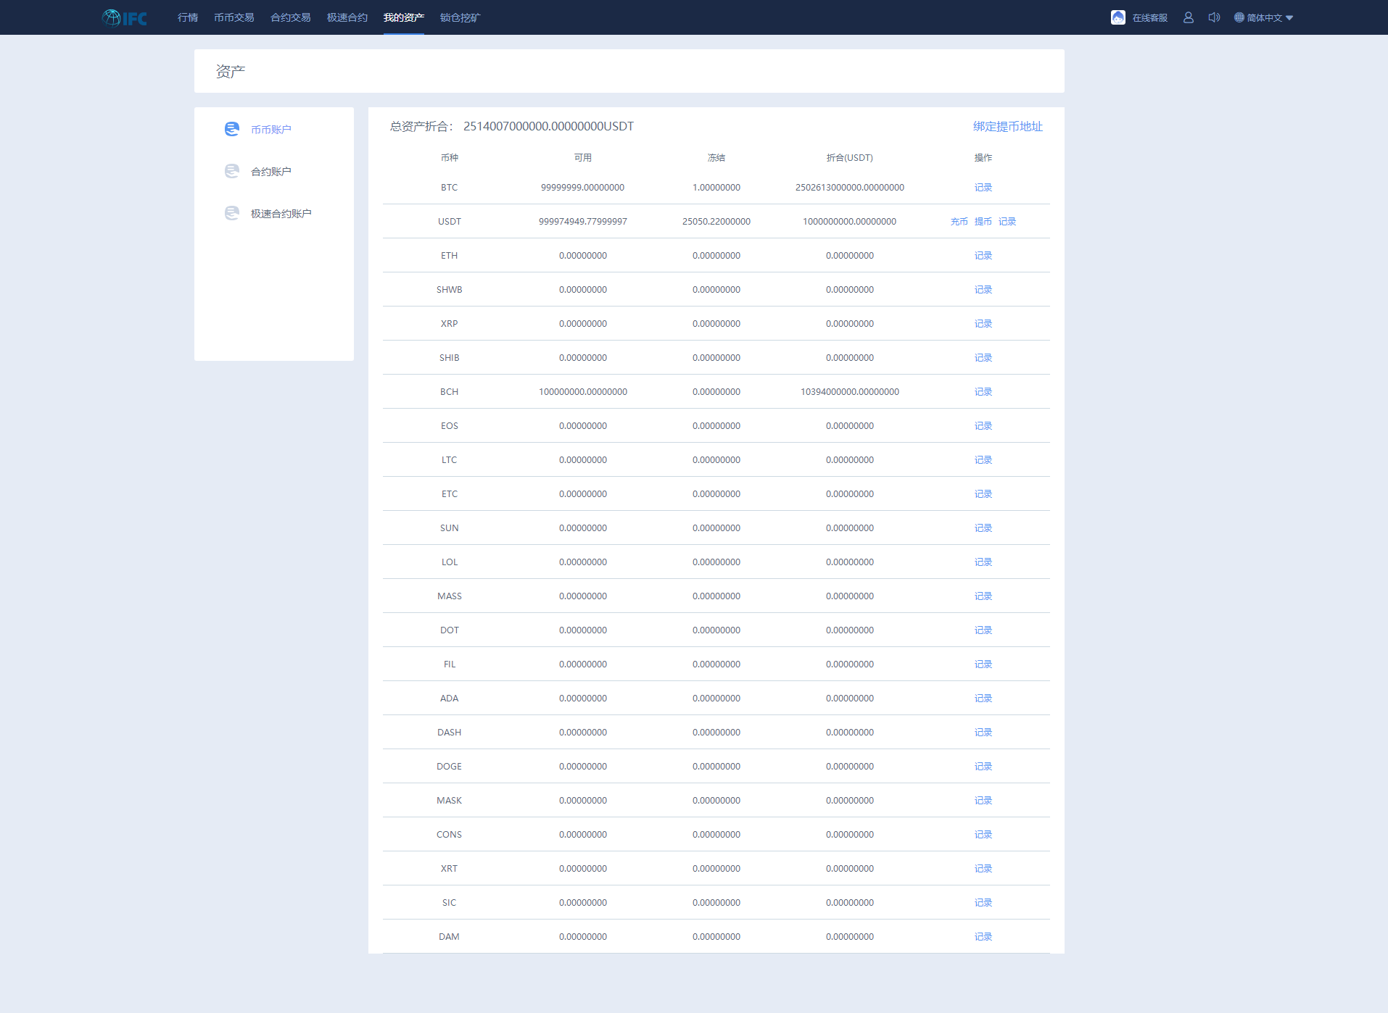Open 记录 for the EOS row
Screen dimensions: 1388x1013
point(983,425)
